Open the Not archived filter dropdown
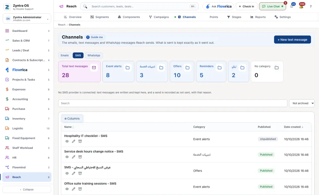The height and width of the screenshot is (195, 319). [x=302, y=103]
